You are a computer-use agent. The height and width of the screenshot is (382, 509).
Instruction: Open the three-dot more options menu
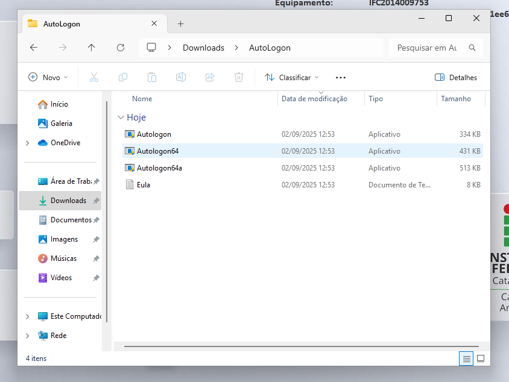point(341,78)
